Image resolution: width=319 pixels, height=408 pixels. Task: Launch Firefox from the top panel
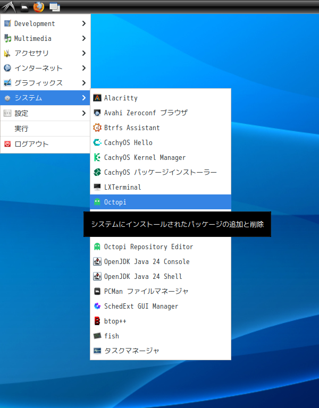click(38, 7)
